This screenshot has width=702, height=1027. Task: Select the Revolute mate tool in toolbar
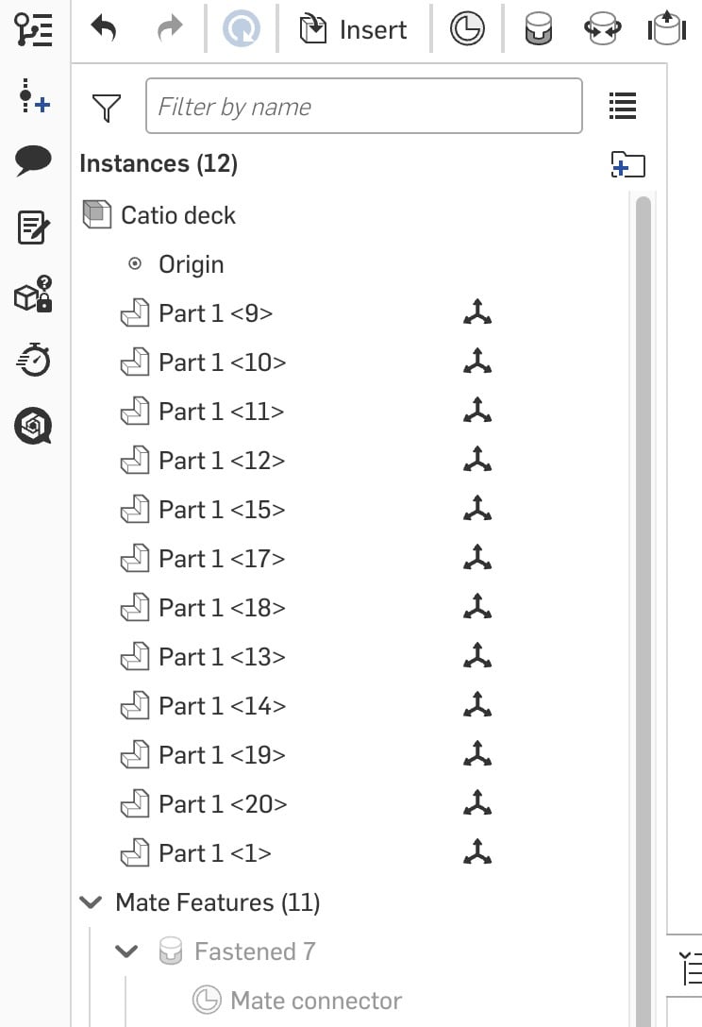(x=603, y=30)
